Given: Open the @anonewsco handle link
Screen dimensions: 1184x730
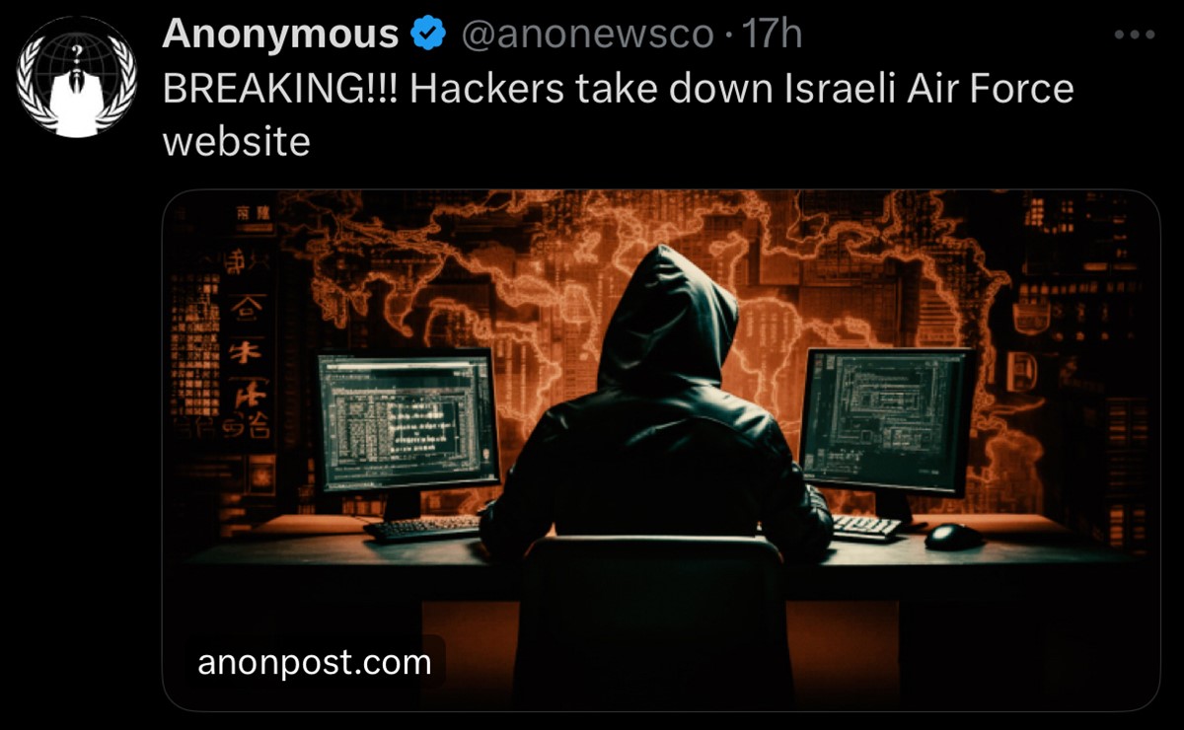Looking at the screenshot, I should pyautogui.click(x=587, y=36).
